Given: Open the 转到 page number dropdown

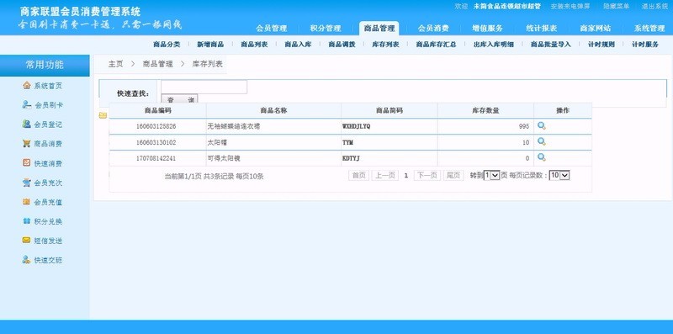Looking at the screenshot, I should 492,175.
